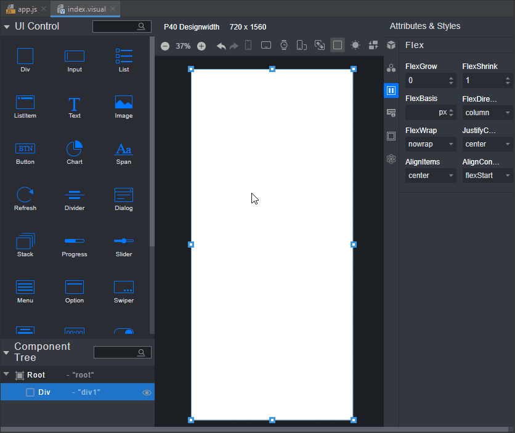Toggle light/dark mode sun icon
Image resolution: width=515 pixels, height=433 pixels.
355,45
